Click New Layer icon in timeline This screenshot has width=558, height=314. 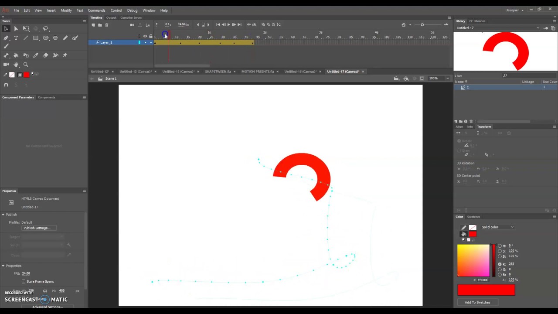click(93, 25)
